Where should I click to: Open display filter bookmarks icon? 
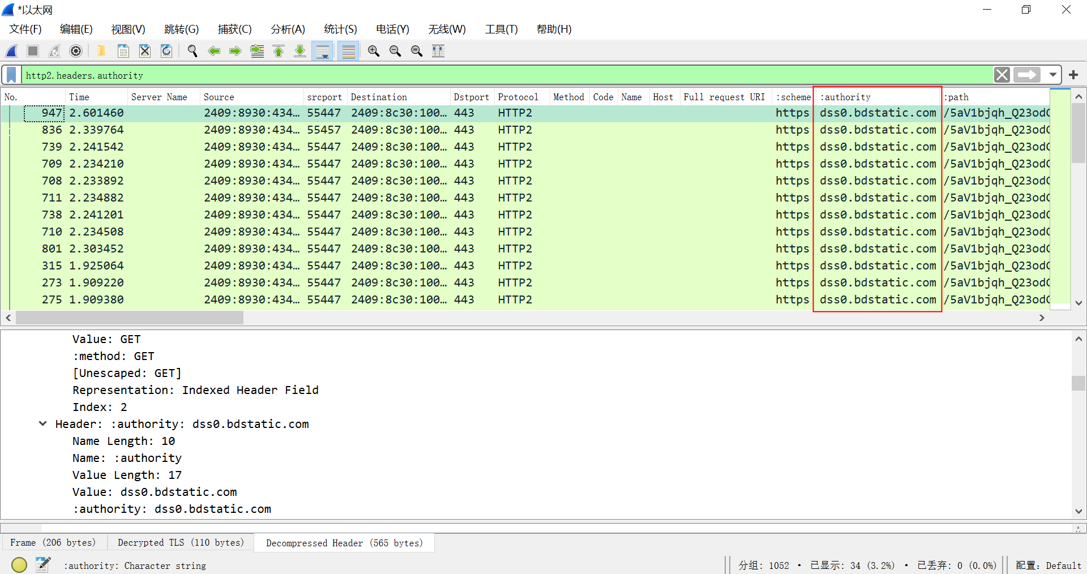11,75
